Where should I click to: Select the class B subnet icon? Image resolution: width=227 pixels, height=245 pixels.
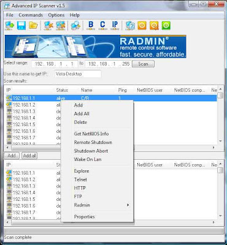(91, 26)
